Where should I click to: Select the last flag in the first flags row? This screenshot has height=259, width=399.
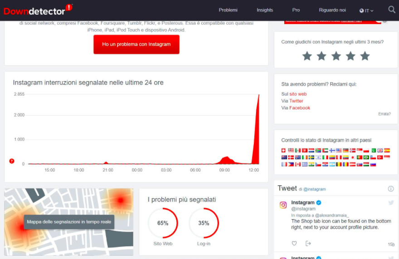tap(387, 151)
